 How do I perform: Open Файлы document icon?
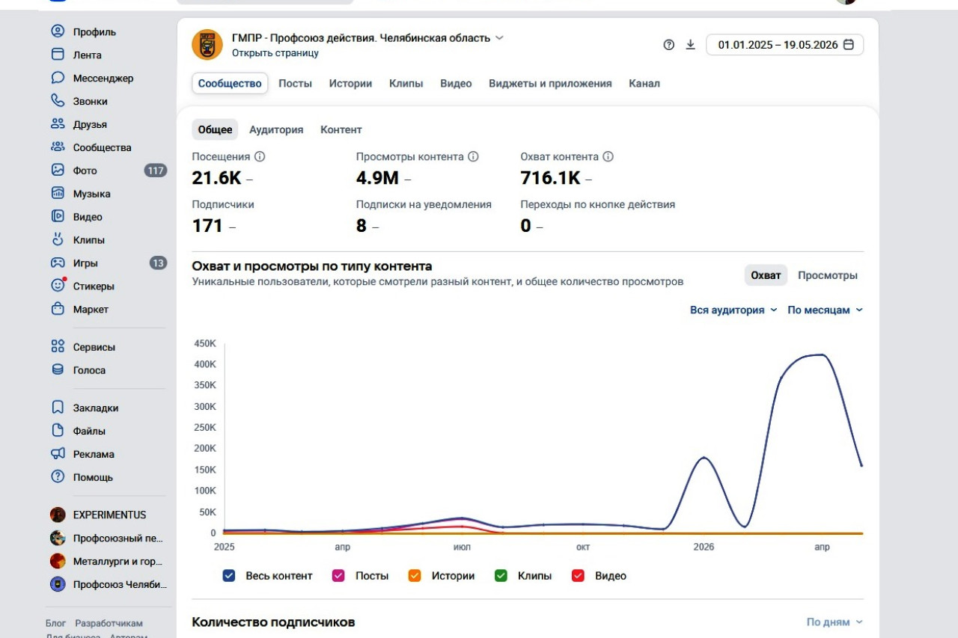58,431
